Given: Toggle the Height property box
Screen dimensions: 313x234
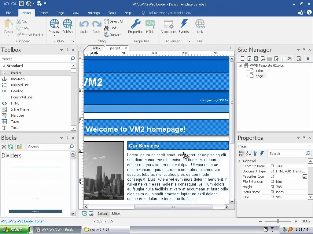Looking at the screenshot, I should click(272, 187).
